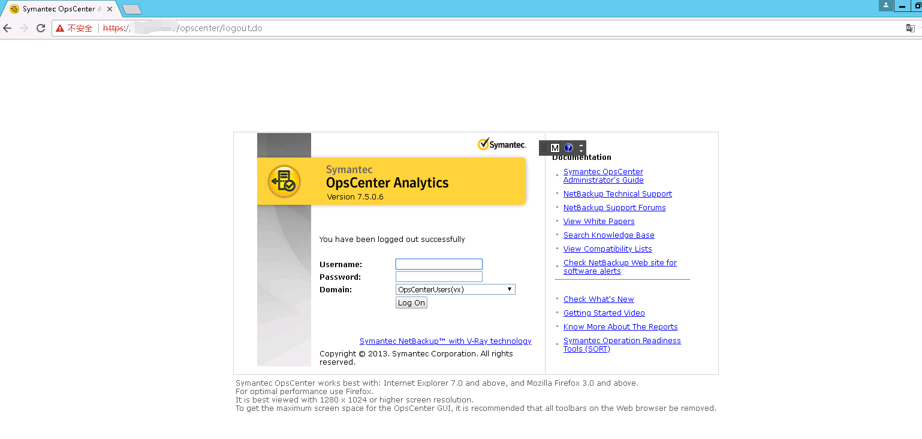Viewport: 922px width, 439px height.
Task: Focus the Password input field
Action: click(x=439, y=277)
